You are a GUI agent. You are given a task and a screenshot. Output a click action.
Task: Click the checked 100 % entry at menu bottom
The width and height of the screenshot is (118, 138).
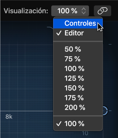(x=78, y=124)
